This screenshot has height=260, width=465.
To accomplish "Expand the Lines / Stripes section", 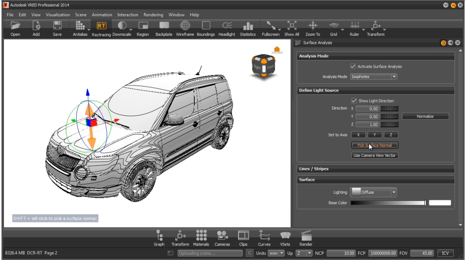I will click(376, 169).
